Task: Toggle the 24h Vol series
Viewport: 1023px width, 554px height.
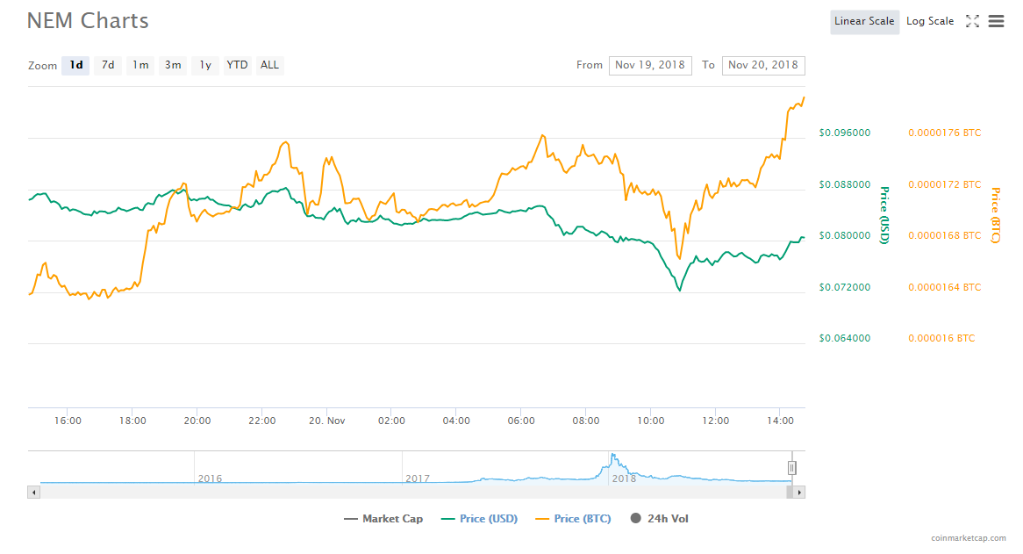Action: [x=659, y=519]
